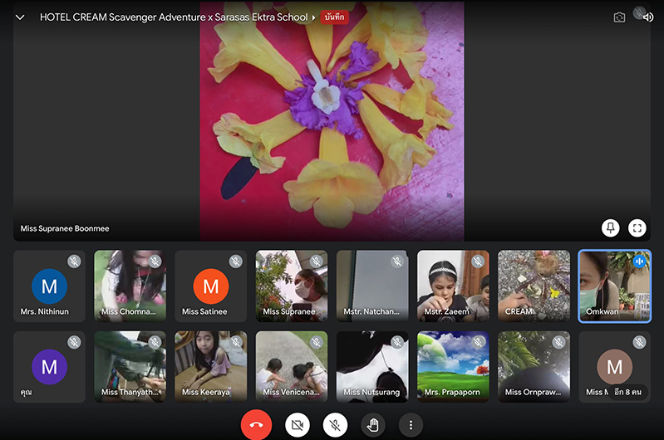This screenshot has height=440, width=664.
Task: Open meeting details via the arrow after the title
Action: (x=314, y=17)
